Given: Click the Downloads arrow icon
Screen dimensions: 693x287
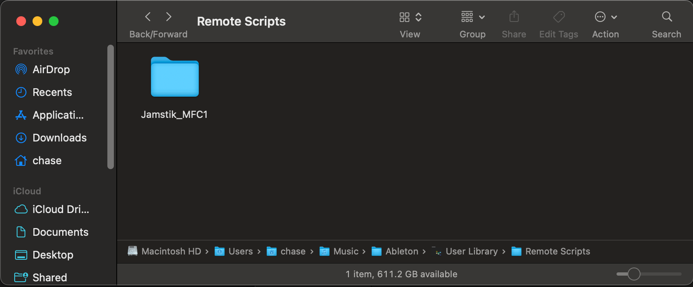Looking at the screenshot, I should (21, 138).
